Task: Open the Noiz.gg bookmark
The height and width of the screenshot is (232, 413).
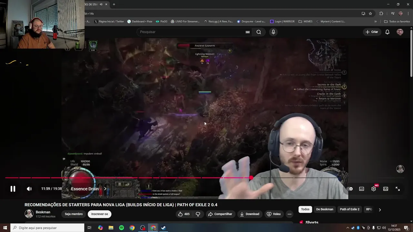Action: click(218, 22)
